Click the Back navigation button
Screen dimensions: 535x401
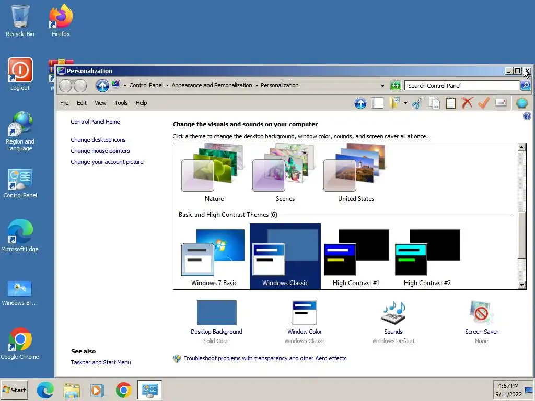click(65, 86)
